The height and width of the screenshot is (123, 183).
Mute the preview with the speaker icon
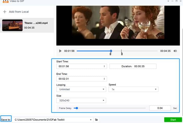(x=175, y=51)
